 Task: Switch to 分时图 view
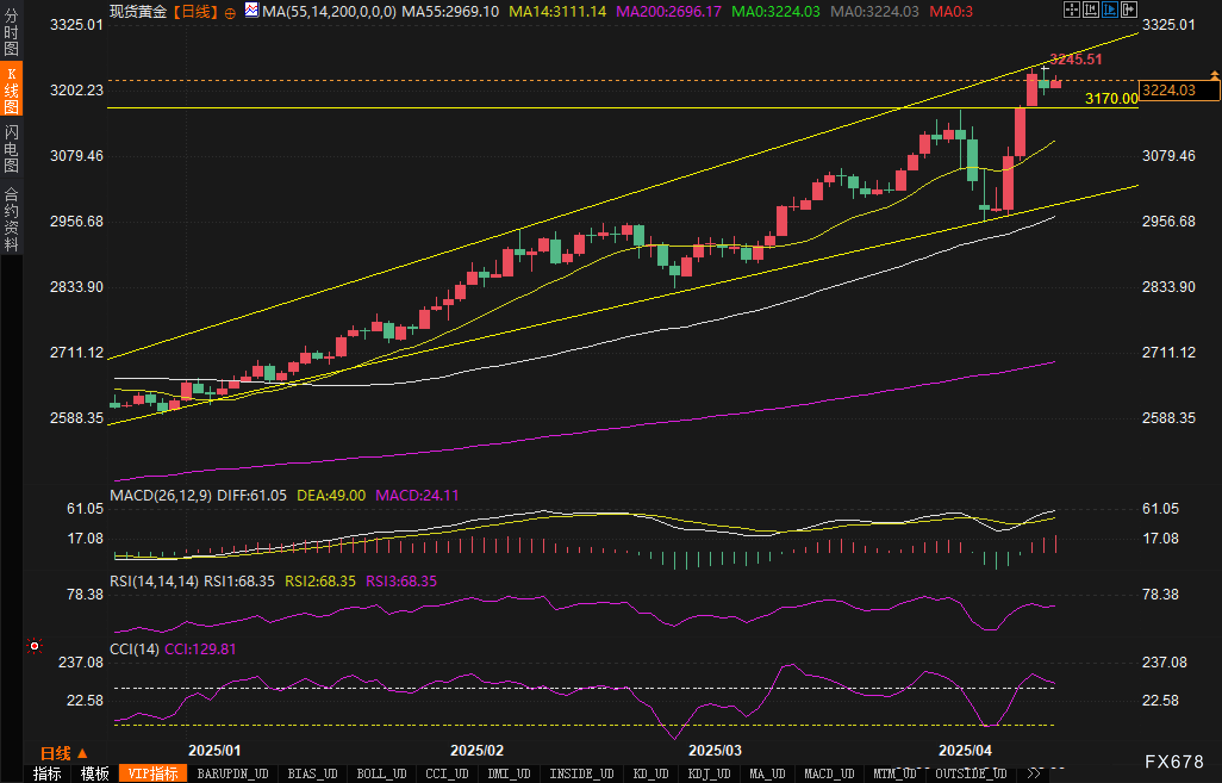(11, 31)
